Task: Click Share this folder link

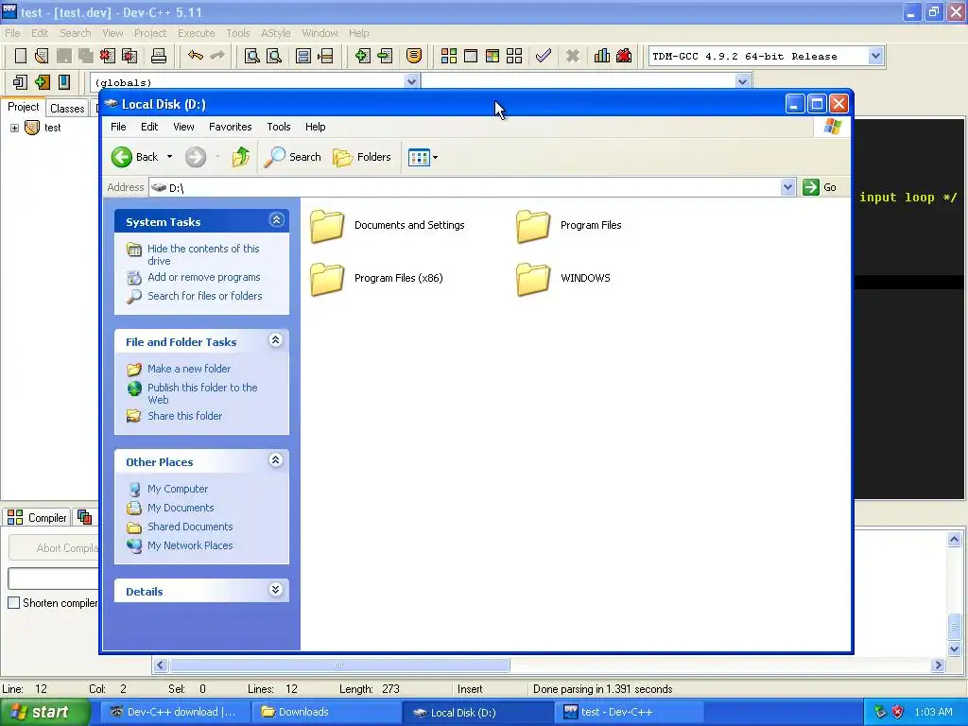Action: click(184, 416)
